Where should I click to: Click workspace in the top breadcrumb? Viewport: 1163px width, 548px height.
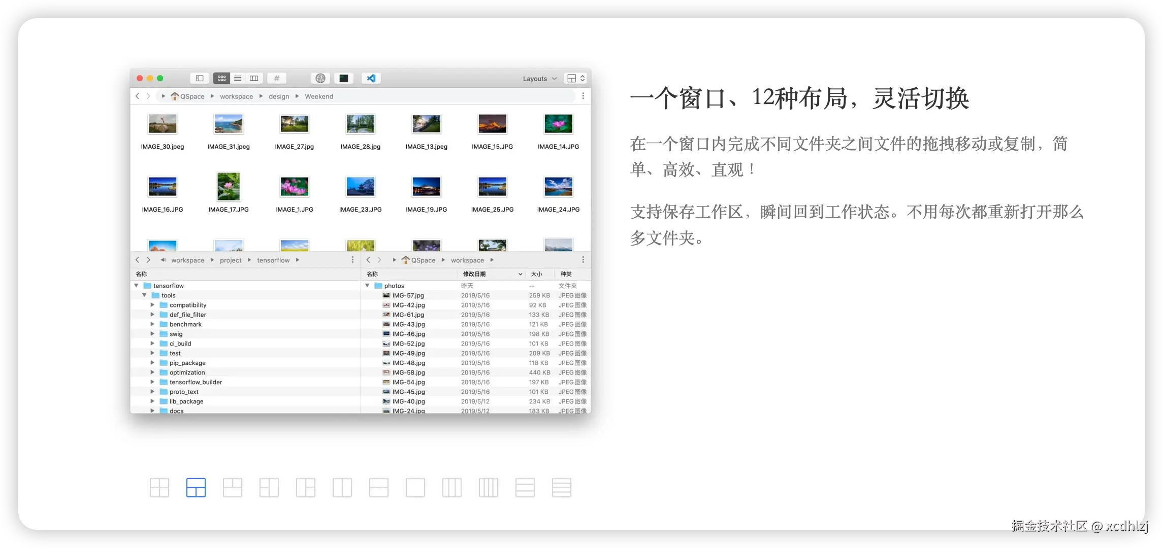(x=236, y=96)
